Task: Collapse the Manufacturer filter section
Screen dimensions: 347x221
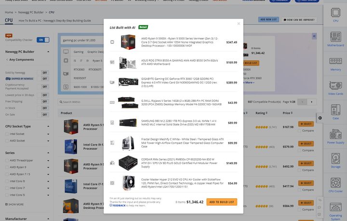Action: pos(48,219)
